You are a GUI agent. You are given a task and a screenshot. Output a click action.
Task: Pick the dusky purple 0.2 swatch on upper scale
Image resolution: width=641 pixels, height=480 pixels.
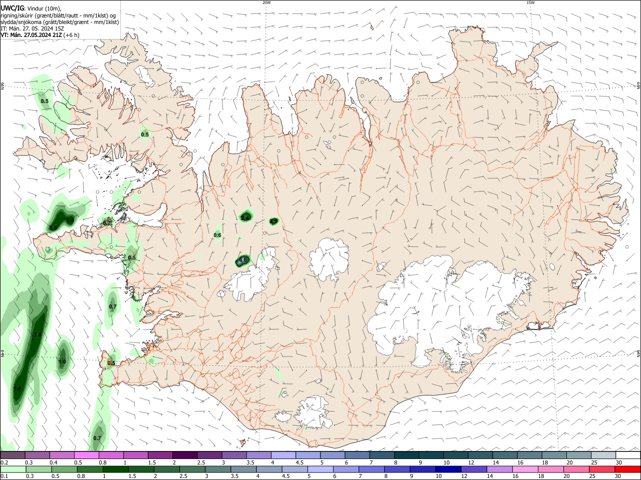click(x=13, y=455)
